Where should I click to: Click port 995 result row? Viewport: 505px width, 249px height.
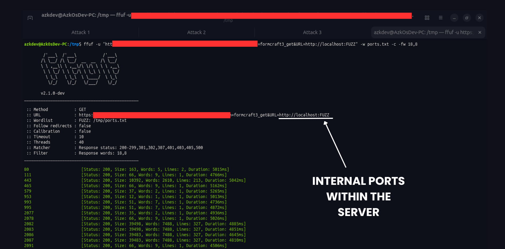click(x=125, y=208)
